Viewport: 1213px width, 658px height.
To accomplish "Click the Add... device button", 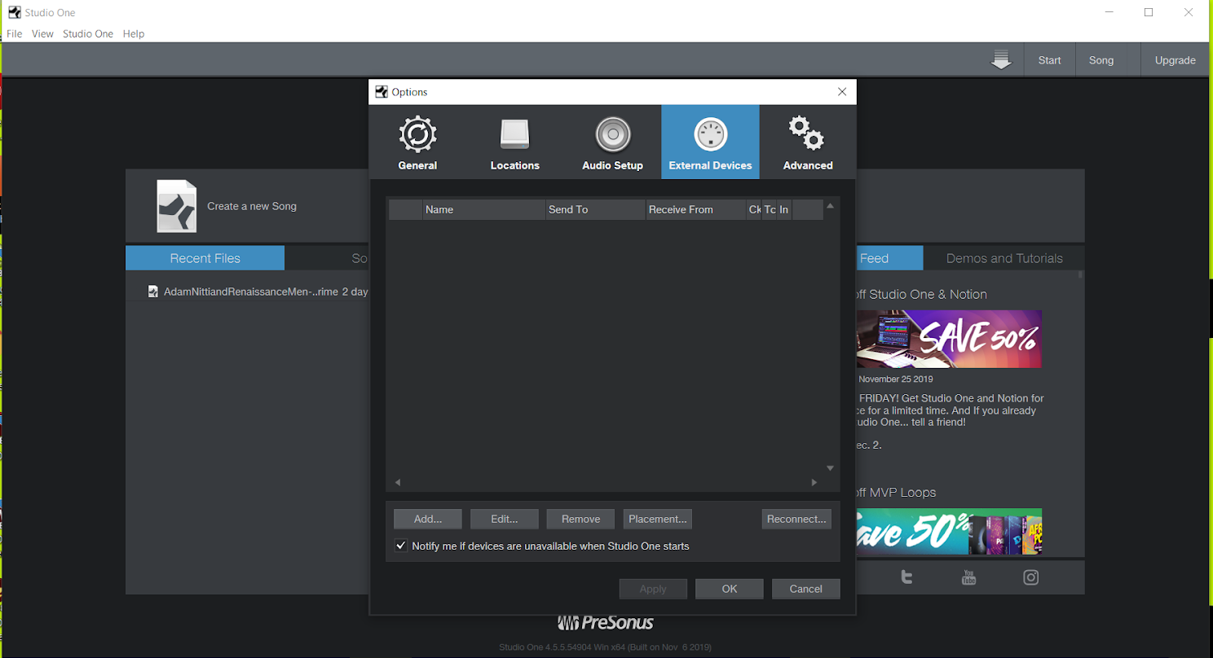I will click(428, 519).
